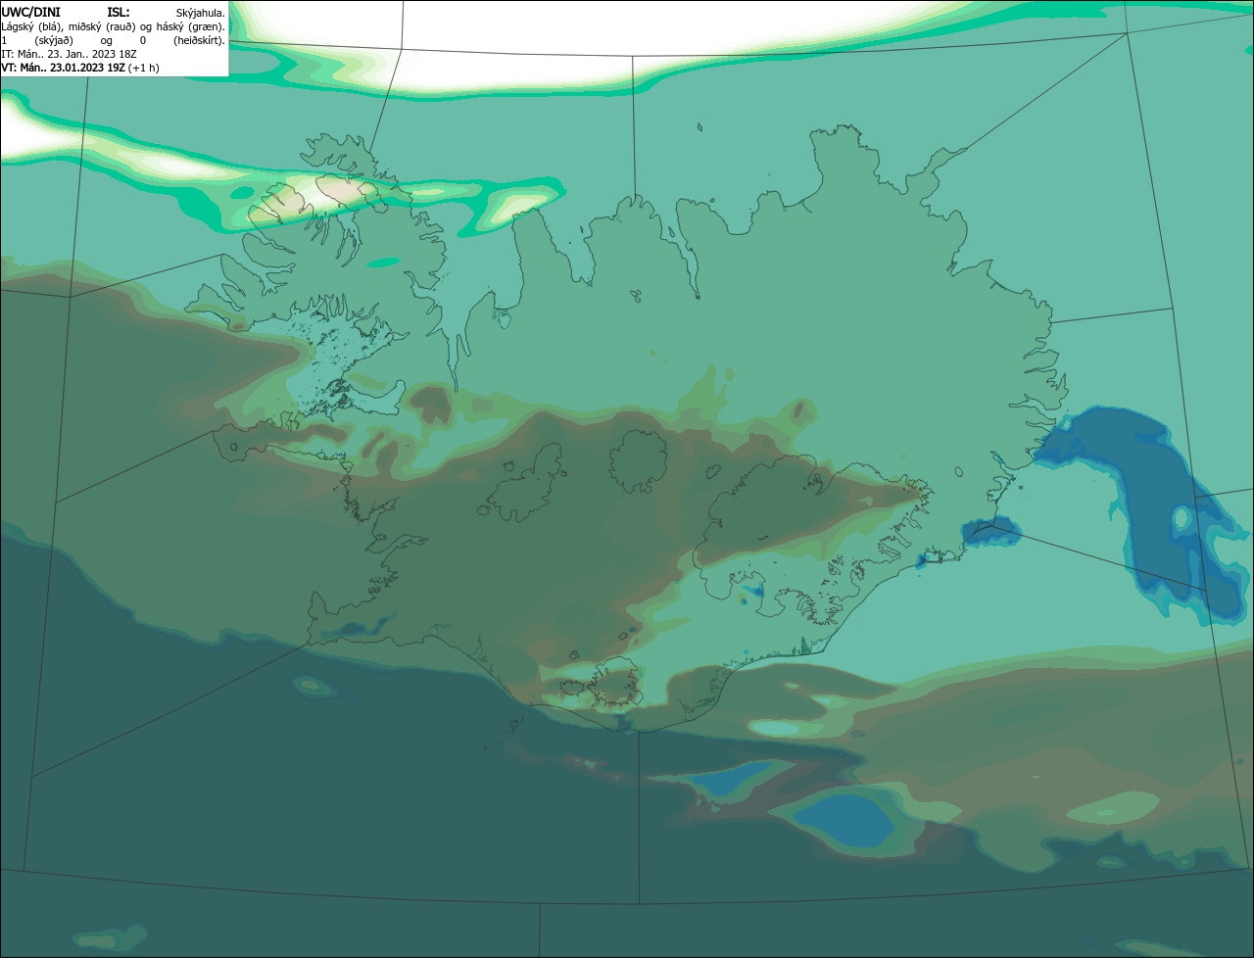Viewport: 1254px width, 958px height.
Task: Click the '(heiðskírt).' legend word
Action: pos(199,40)
